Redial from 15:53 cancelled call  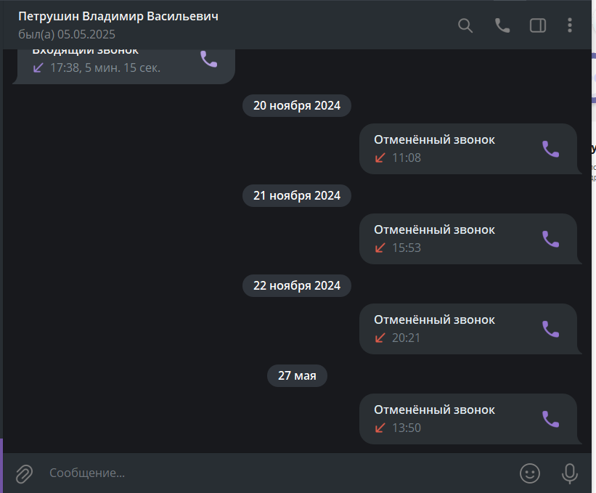coord(550,239)
